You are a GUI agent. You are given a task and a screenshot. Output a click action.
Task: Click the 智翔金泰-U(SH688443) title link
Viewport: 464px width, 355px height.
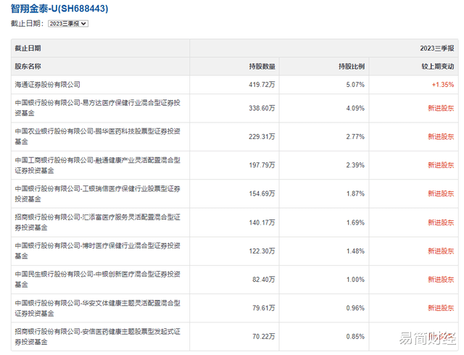[x=59, y=8]
